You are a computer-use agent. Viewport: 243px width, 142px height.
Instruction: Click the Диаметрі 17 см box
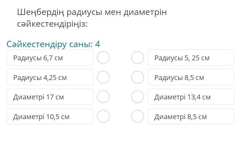50,97
